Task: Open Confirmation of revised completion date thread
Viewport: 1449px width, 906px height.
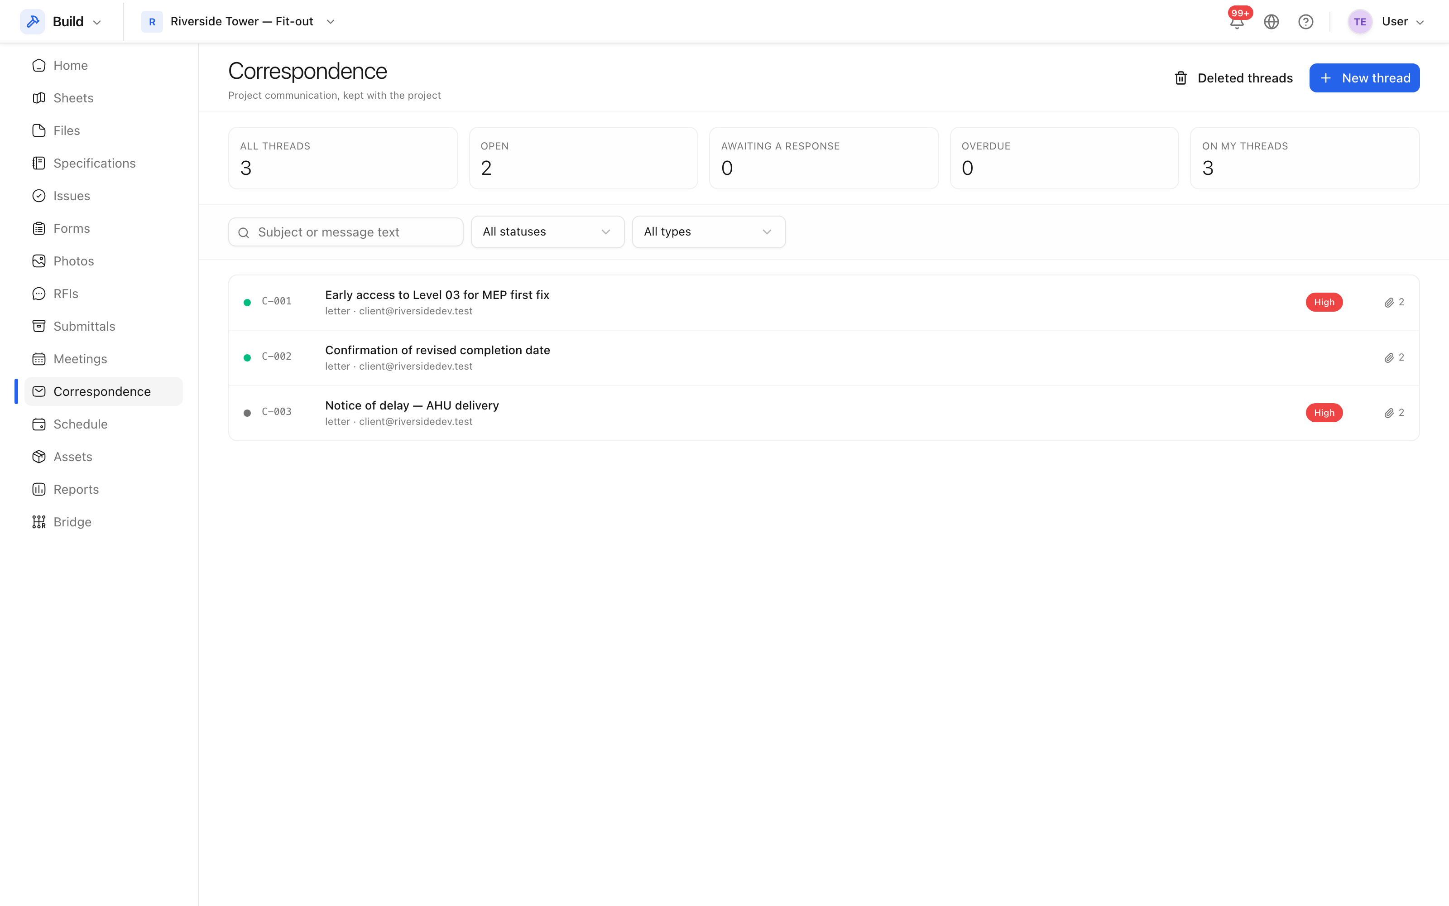Action: [x=824, y=358]
